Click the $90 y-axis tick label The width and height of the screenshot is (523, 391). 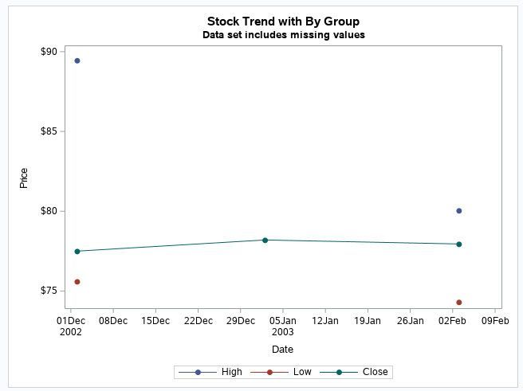tap(49, 52)
